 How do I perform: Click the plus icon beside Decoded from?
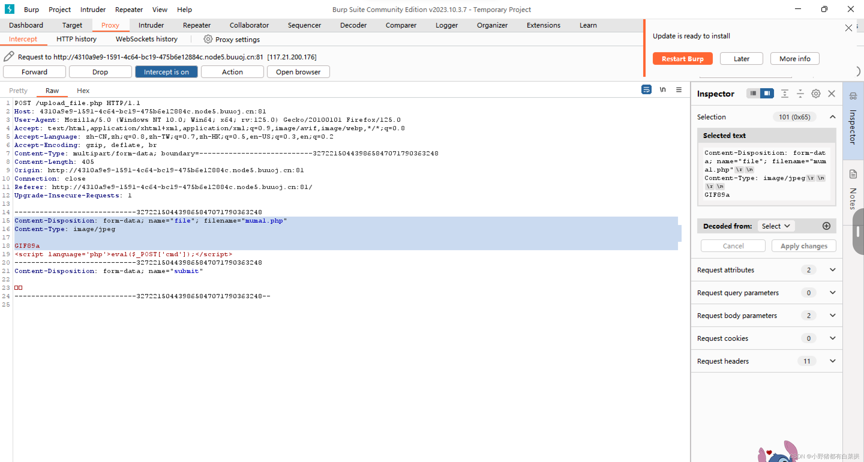click(x=826, y=226)
